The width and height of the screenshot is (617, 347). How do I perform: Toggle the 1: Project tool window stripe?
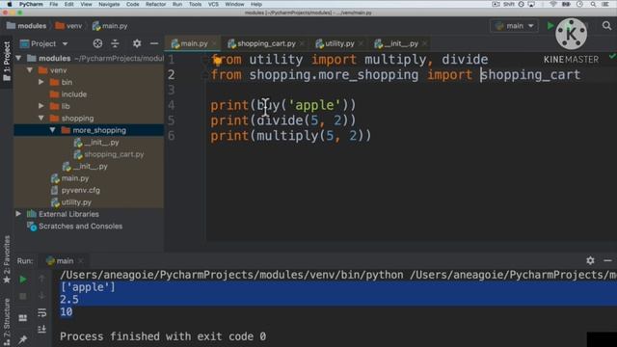[7, 62]
